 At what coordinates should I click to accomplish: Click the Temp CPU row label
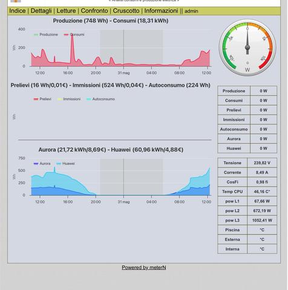coord(232,192)
